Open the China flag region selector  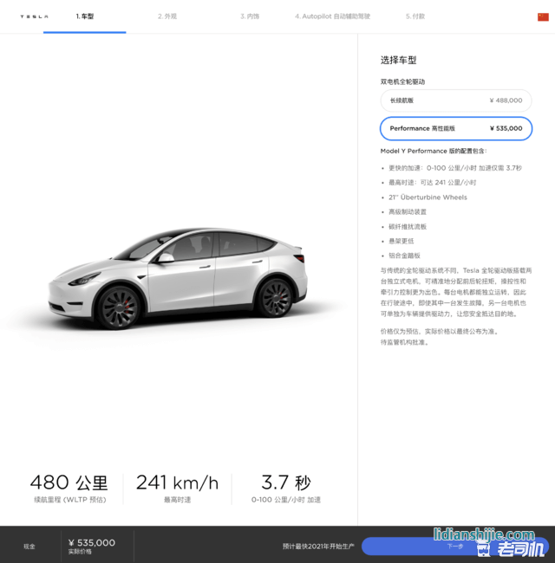tap(543, 16)
